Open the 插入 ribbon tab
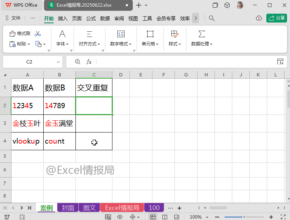The image size is (290, 220). pyautogui.click(x=63, y=18)
